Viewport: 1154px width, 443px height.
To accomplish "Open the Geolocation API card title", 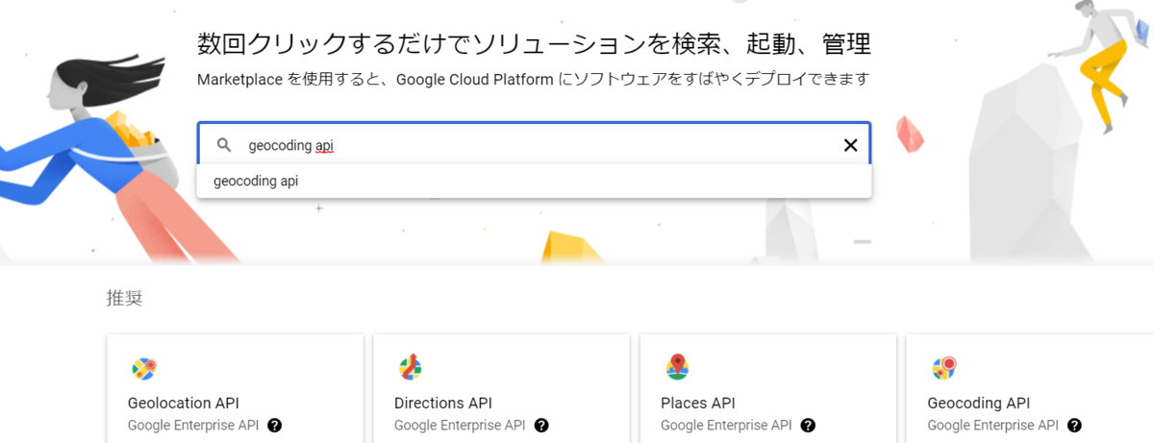I will pyautogui.click(x=184, y=403).
